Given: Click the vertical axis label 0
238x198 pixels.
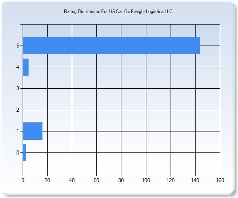Looking at the screenshot, I should [17, 153].
